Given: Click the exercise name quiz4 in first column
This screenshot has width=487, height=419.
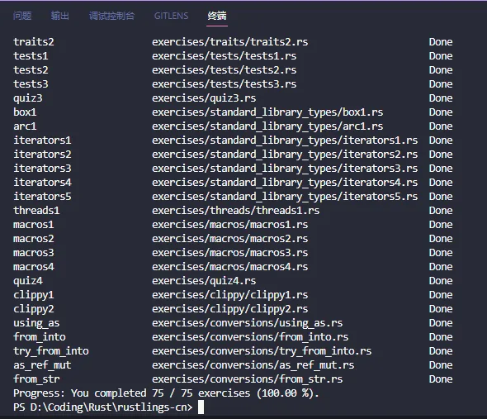Looking at the screenshot, I should (x=27, y=281).
